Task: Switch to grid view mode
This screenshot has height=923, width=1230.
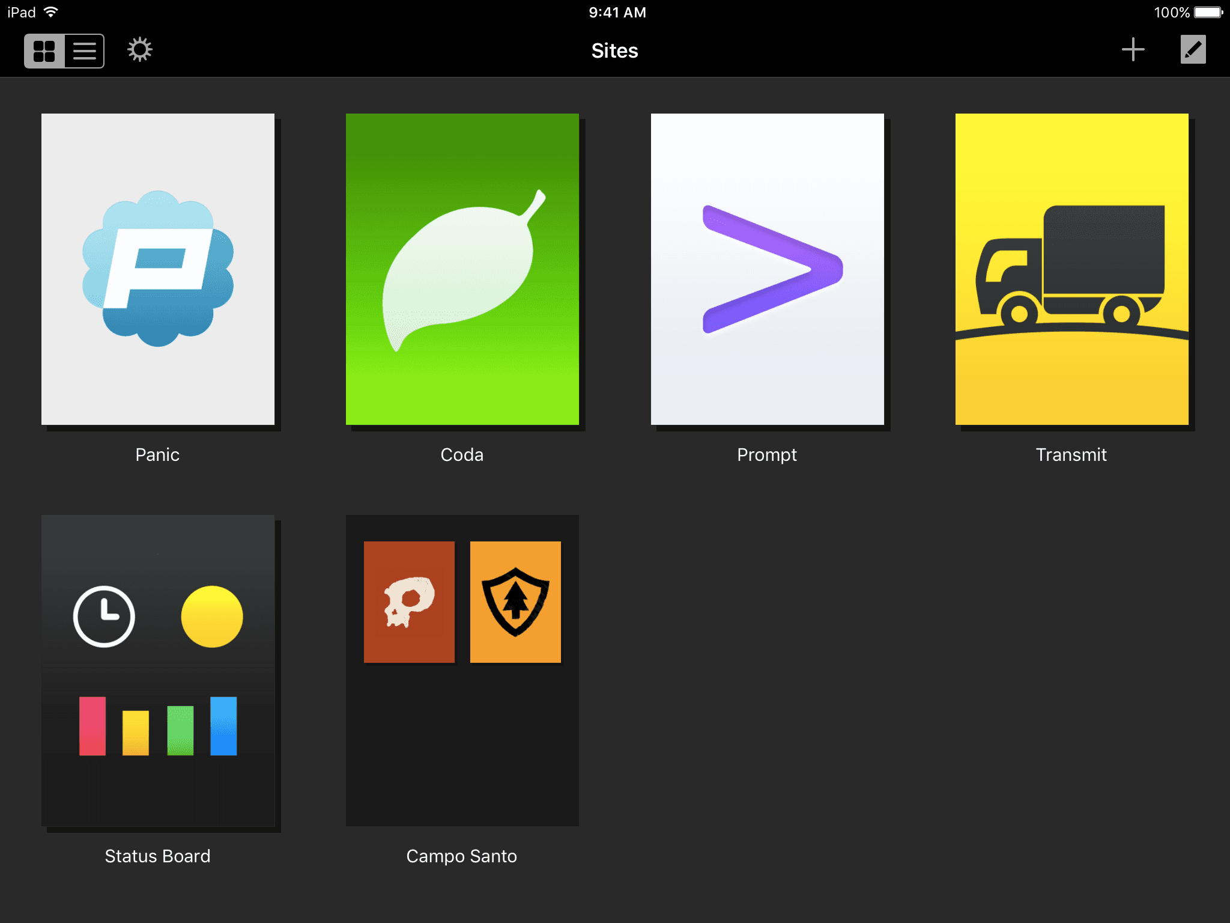Action: (44, 51)
